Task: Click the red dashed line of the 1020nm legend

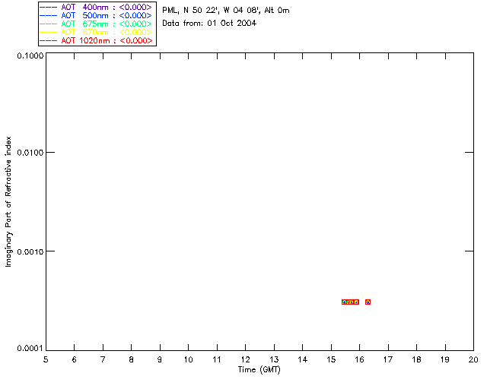Action: pos(49,40)
